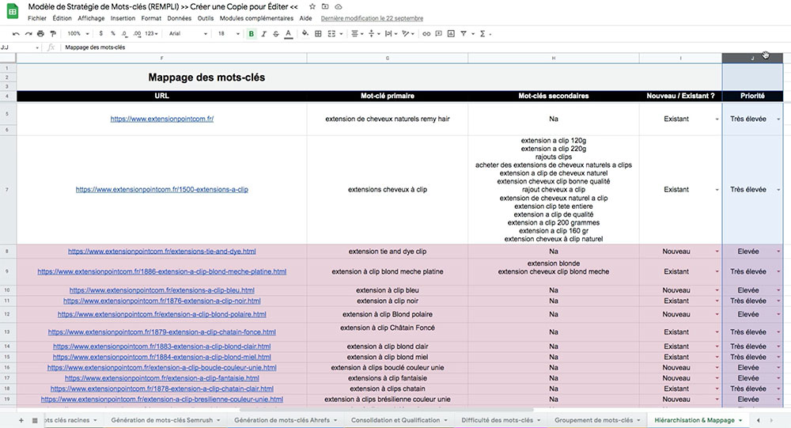
Task: Click the formula bar text
Action: (x=95, y=47)
